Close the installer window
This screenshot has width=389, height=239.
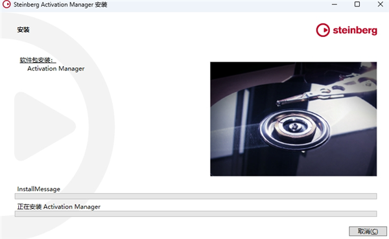click(x=381, y=5)
